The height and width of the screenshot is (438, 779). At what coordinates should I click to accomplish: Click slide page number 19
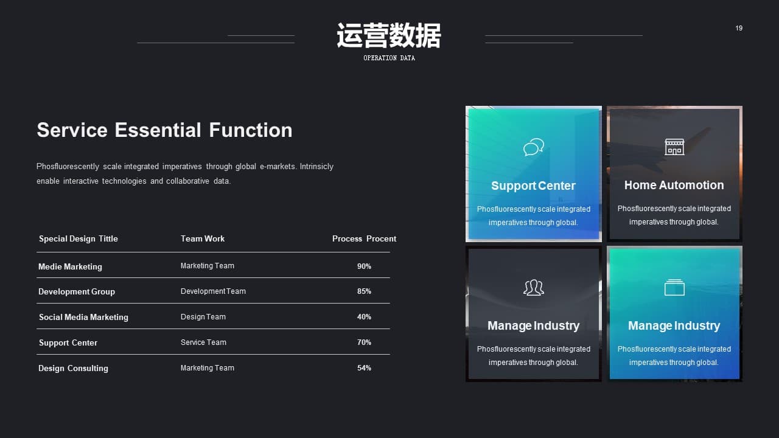(x=739, y=28)
